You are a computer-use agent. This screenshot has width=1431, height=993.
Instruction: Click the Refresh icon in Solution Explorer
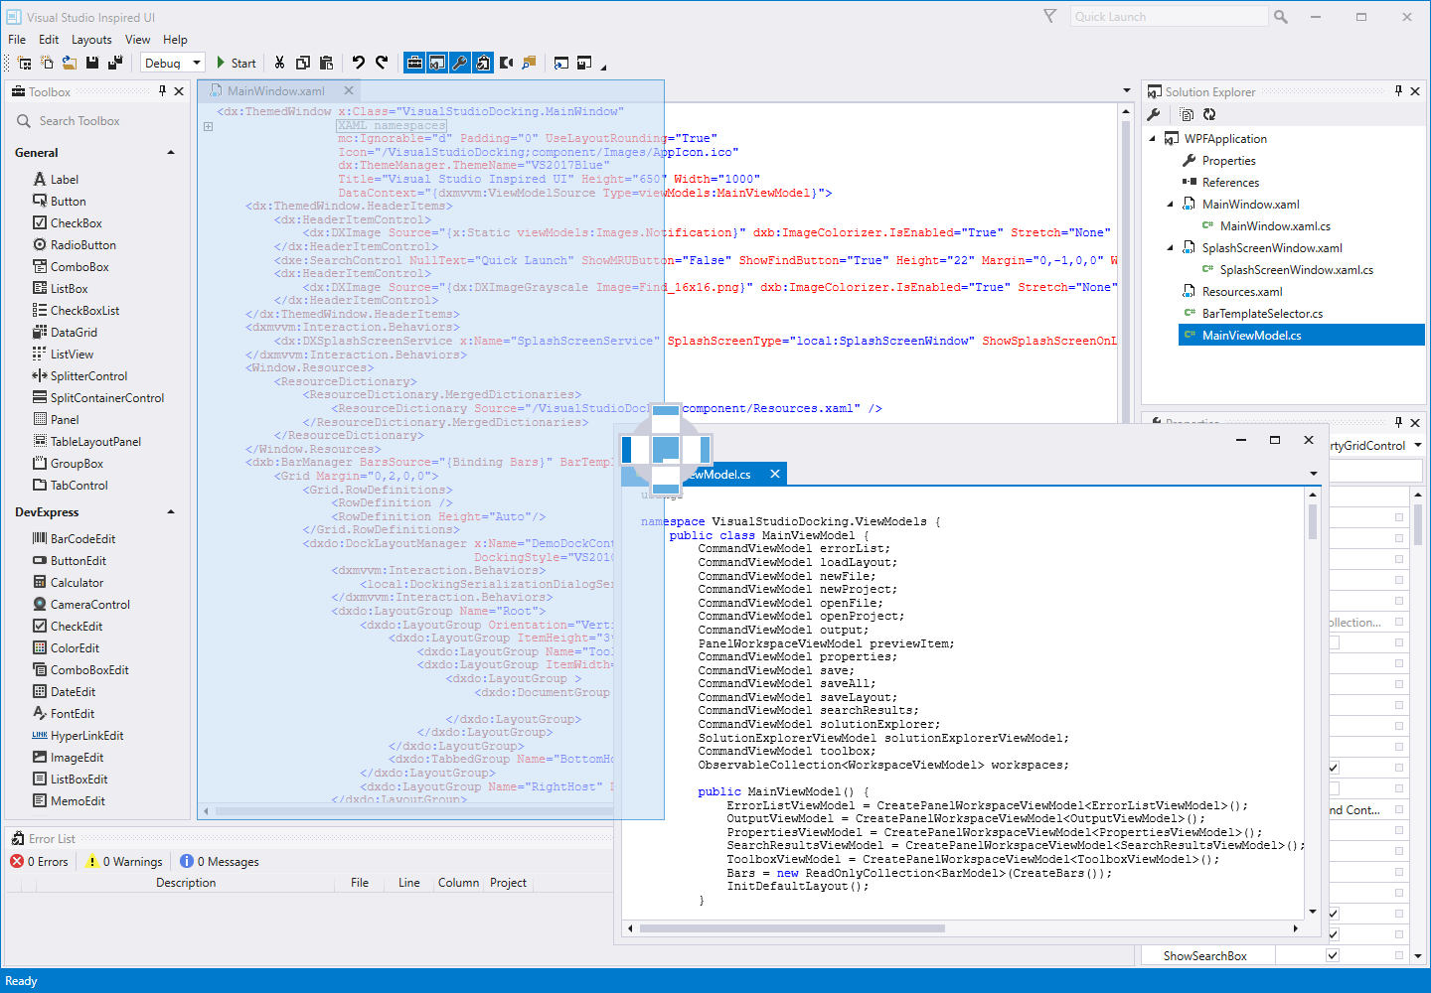[1209, 114]
